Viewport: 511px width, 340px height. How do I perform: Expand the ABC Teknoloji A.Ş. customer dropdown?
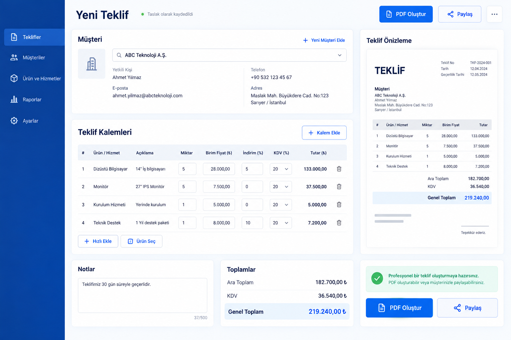pos(340,55)
